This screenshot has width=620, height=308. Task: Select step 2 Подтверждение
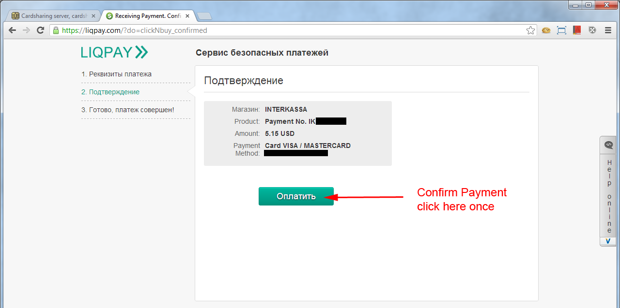110,92
